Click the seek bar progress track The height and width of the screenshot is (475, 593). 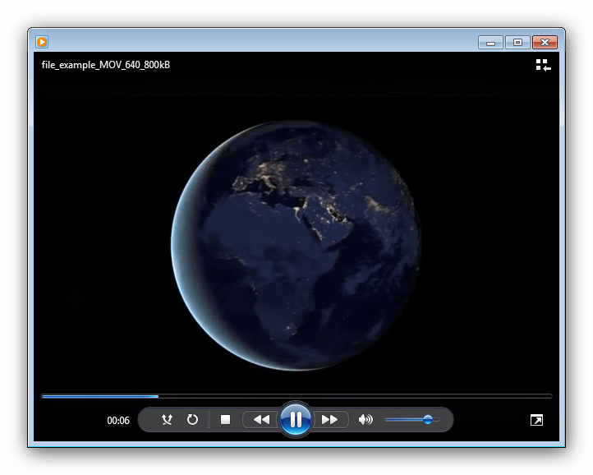[296, 396]
